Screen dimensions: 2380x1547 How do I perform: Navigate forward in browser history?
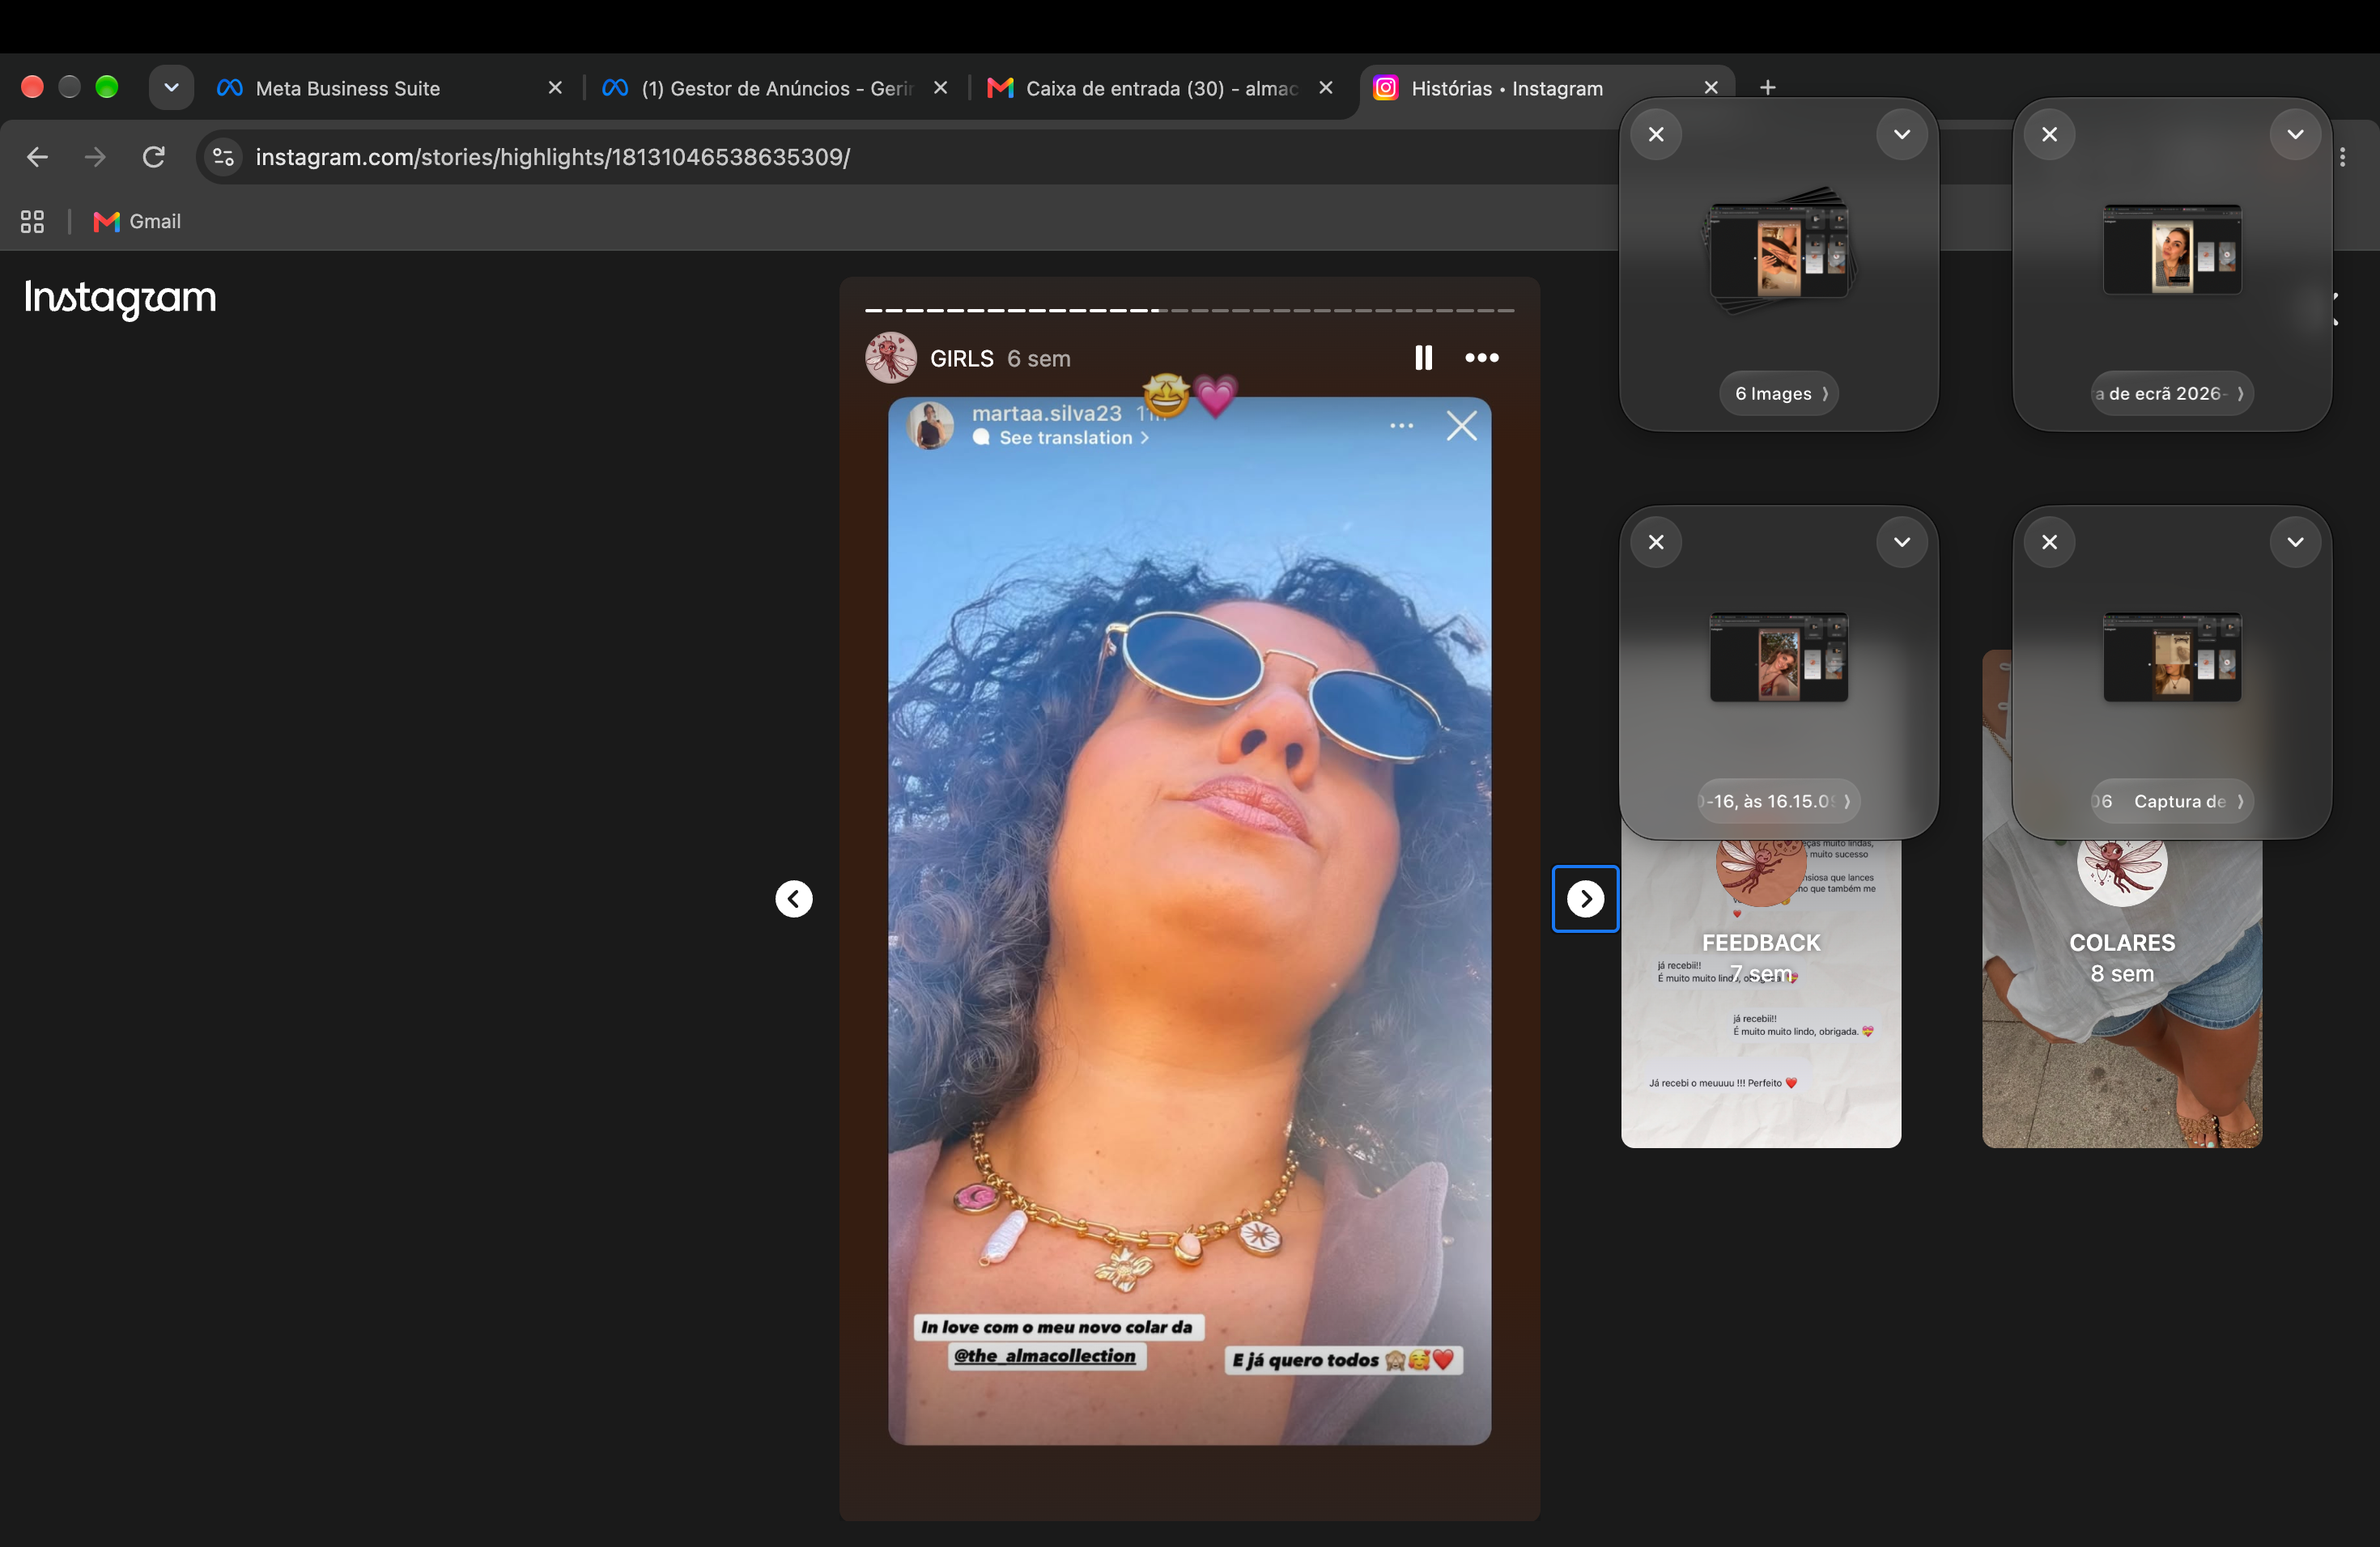pyautogui.click(x=95, y=157)
